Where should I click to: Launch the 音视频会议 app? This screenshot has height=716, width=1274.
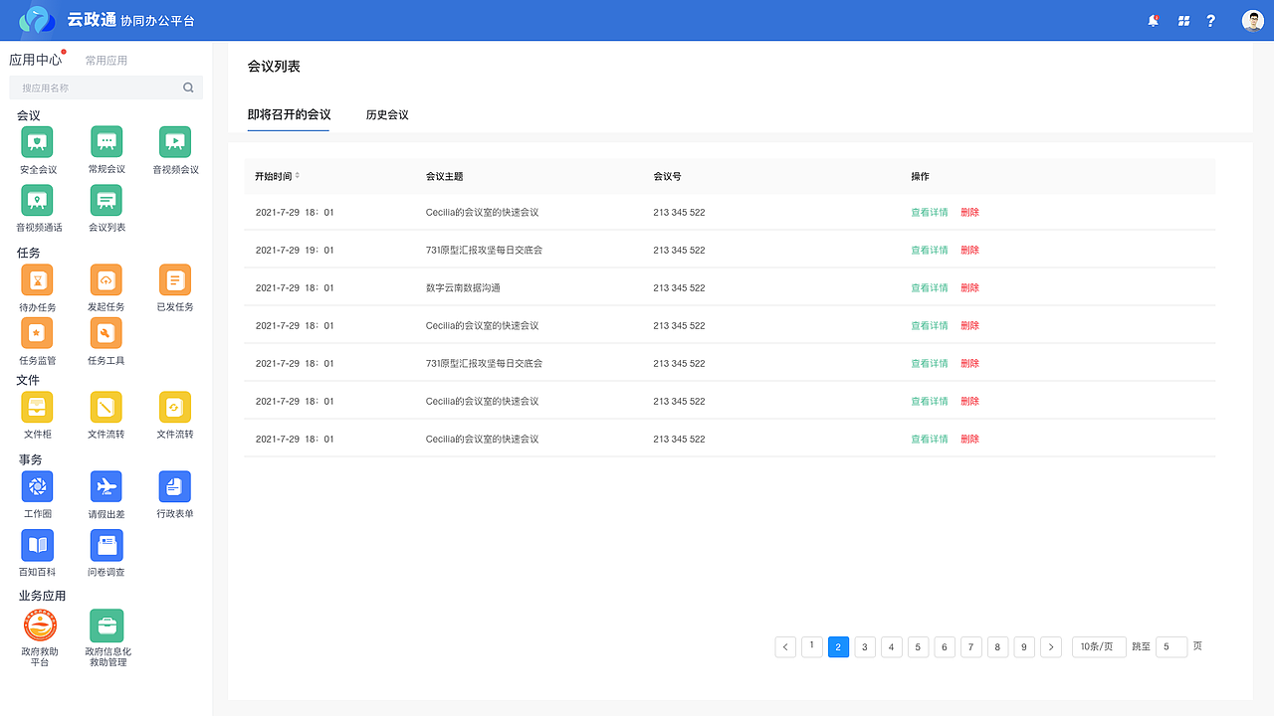point(175,142)
